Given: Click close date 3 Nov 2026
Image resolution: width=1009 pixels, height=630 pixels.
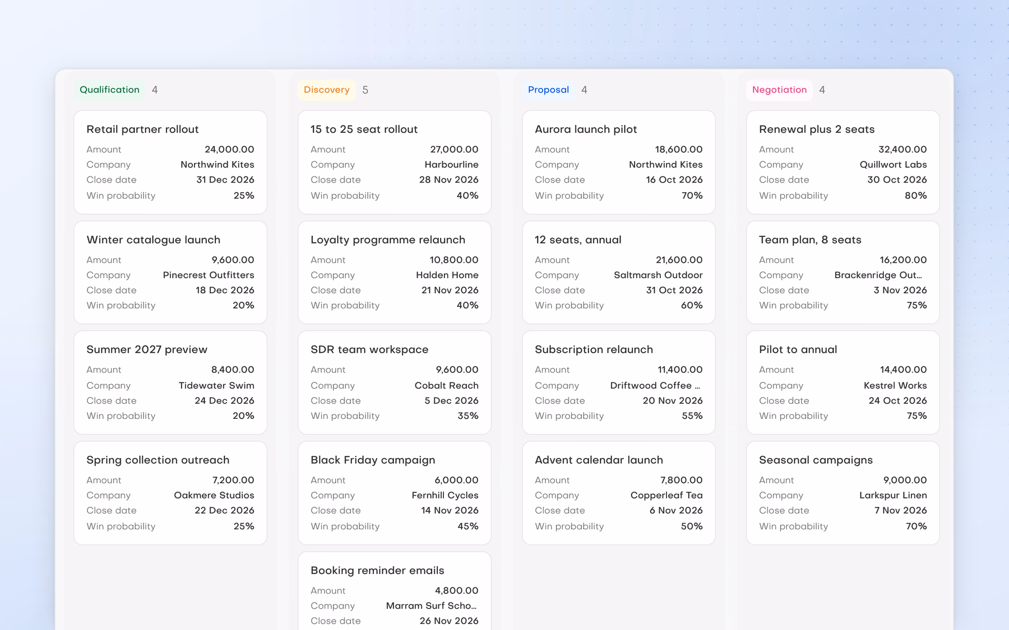Looking at the screenshot, I should pyautogui.click(x=900, y=290).
